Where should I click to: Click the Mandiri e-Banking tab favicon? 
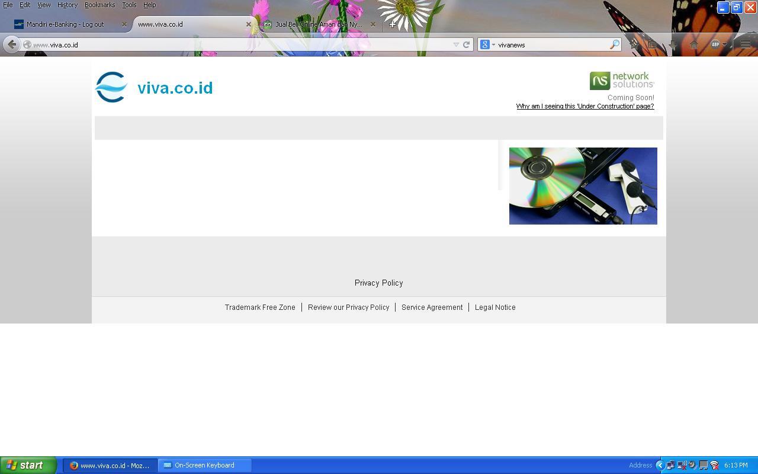pos(19,24)
